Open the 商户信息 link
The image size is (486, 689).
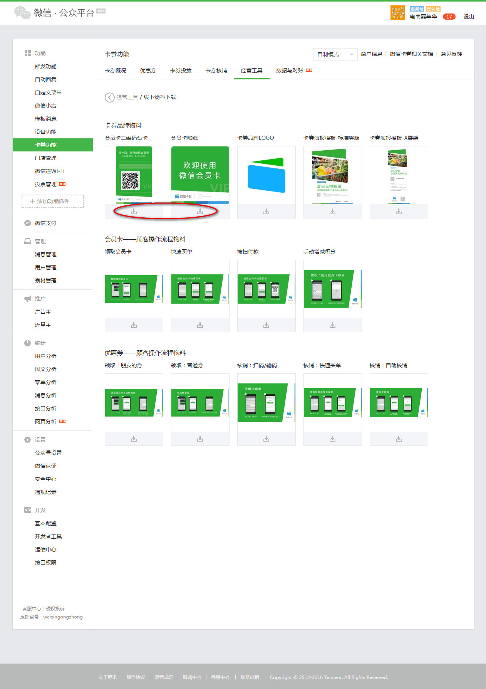(x=372, y=54)
